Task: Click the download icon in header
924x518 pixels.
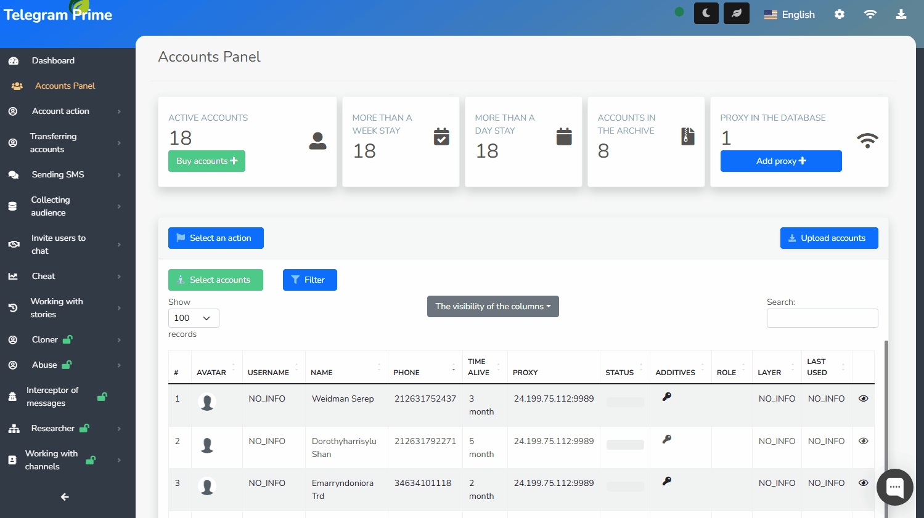Action: 901,14
